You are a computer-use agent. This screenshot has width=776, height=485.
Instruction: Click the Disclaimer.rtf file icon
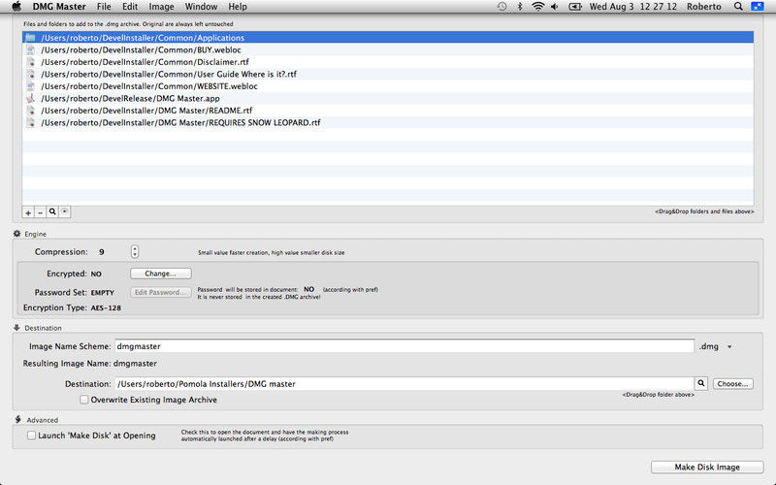click(31, 62)
